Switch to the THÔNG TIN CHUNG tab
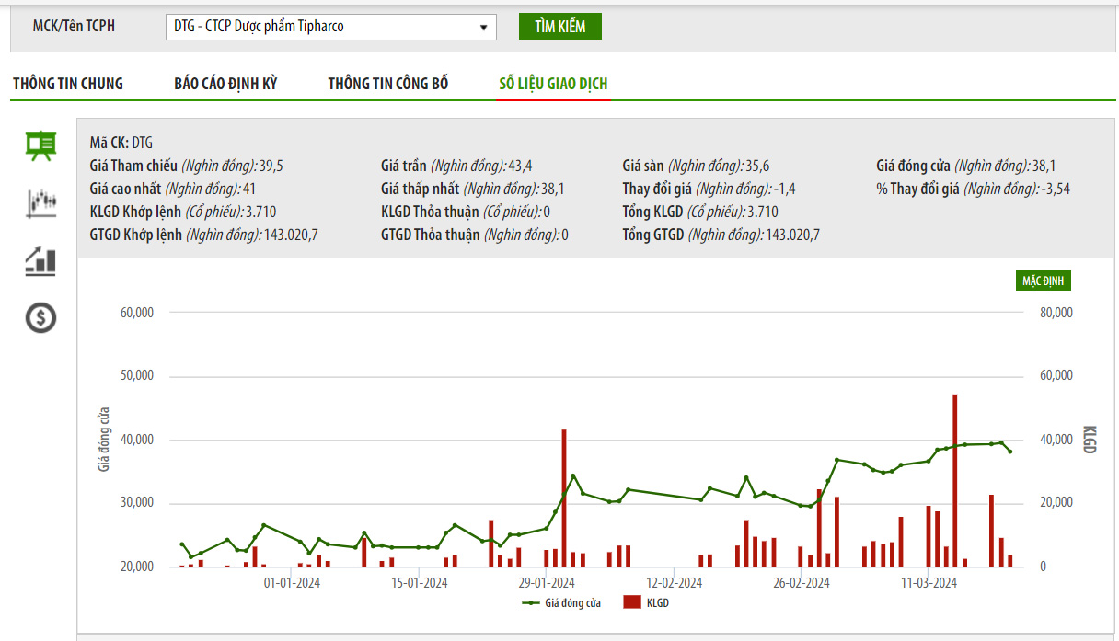Image resolution: width=1119 pixels, height=641 pixels. pyautogui.click(x=68, y=84)
